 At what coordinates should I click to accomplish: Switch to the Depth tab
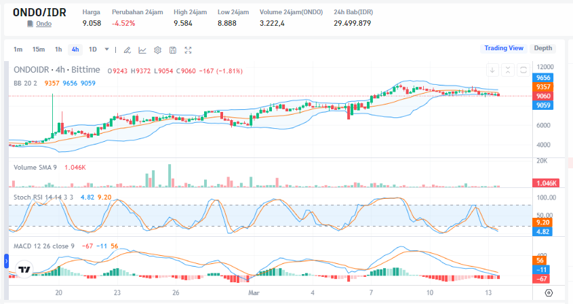(542, 48)
